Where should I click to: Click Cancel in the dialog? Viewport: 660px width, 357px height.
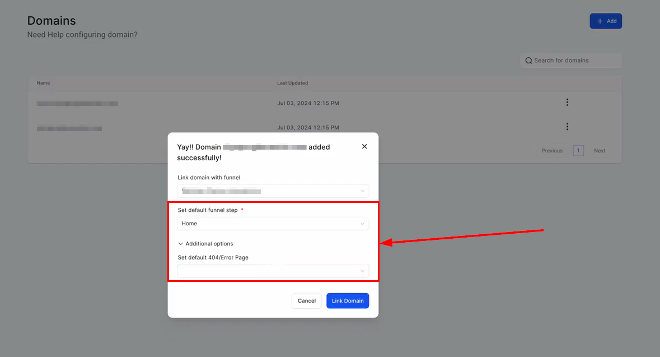pos(307,301)
